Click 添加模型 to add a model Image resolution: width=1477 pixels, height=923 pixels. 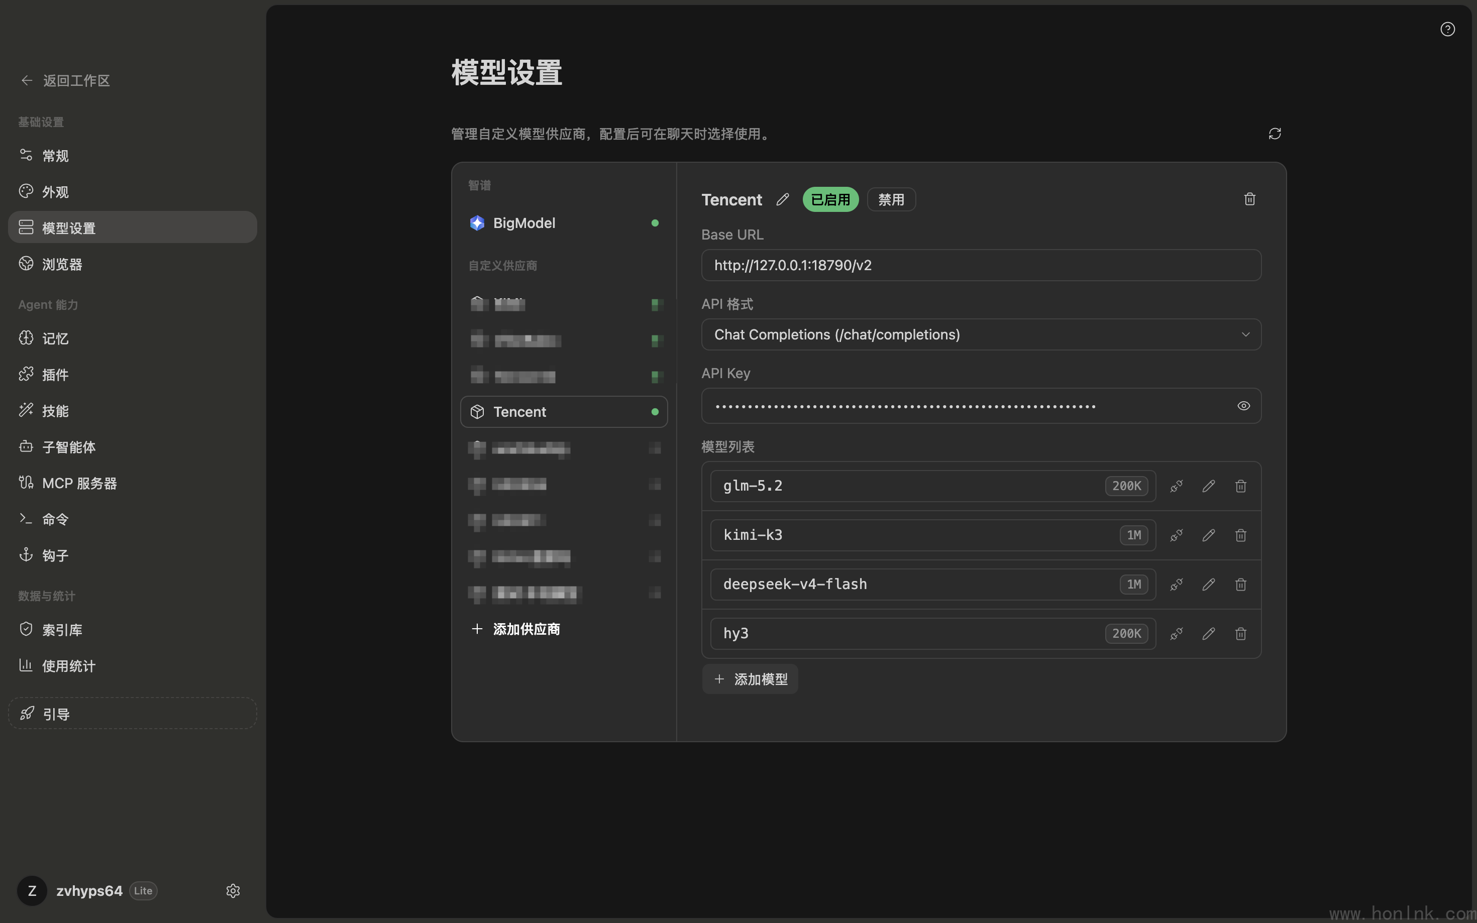(750, 679)
